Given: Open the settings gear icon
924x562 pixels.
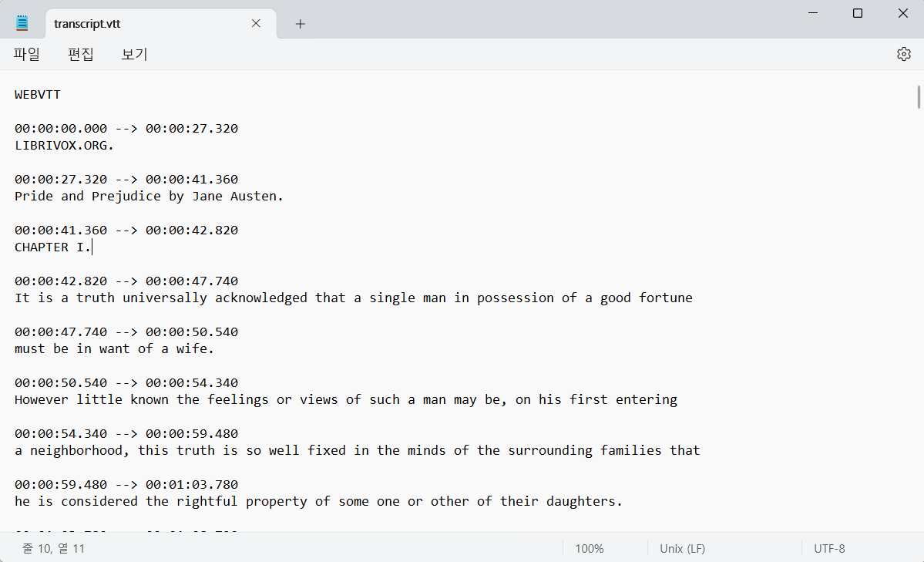Looking at the screenshot, I should tap(903, 54).
